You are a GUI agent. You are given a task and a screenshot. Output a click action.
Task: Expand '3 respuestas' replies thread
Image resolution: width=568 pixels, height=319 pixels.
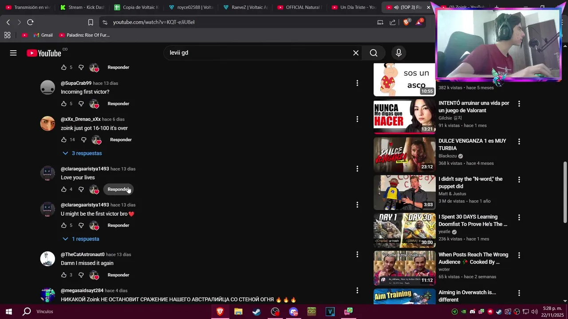tap(83, 153)
